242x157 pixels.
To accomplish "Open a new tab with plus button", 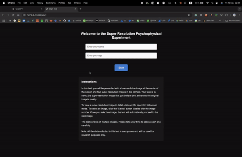I will pos(80,9).
